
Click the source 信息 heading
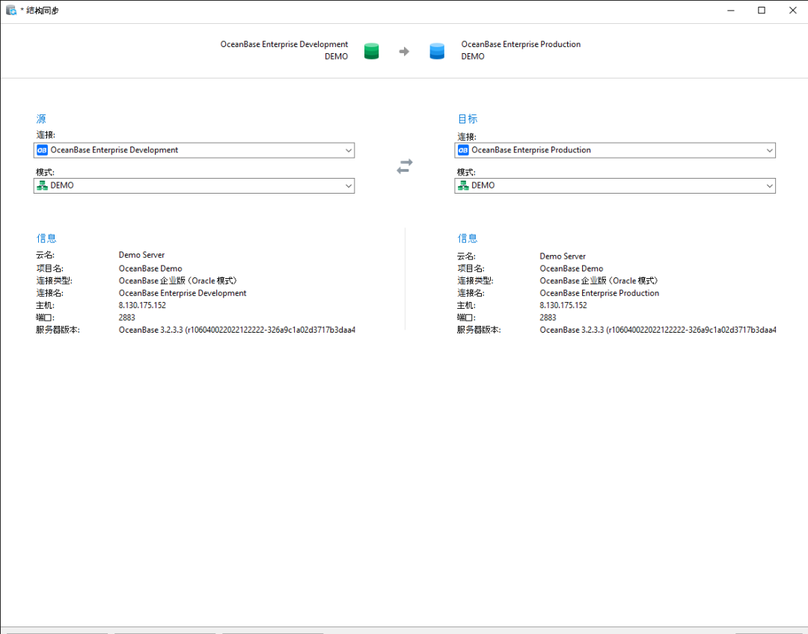[x=46, y=238]
